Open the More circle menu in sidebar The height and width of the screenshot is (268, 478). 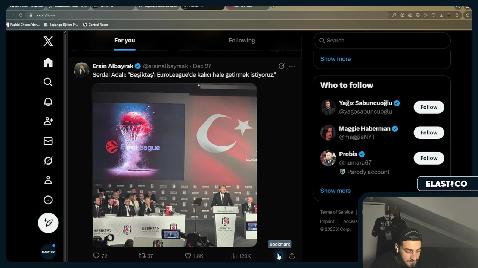[48, 200]
